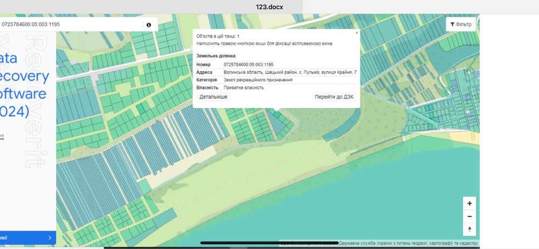Image resolution: width=539 pixels, height=249 pixels.
Task: Click the Приватна власність ownership text
Action: 244,88
